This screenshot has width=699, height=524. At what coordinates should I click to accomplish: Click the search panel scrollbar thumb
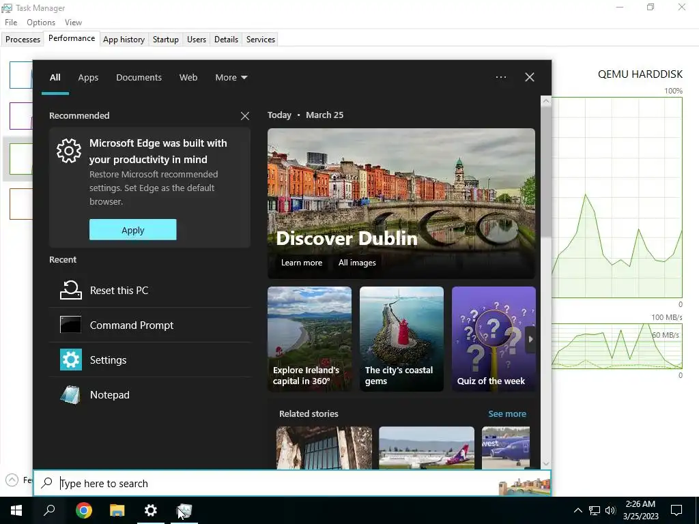click(546, 171)
